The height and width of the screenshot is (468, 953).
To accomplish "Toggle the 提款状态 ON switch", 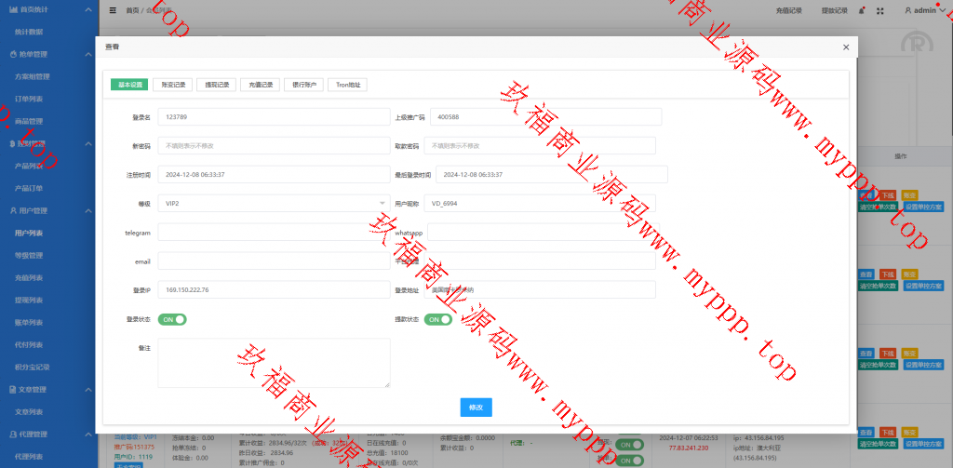I will (437, 319).
